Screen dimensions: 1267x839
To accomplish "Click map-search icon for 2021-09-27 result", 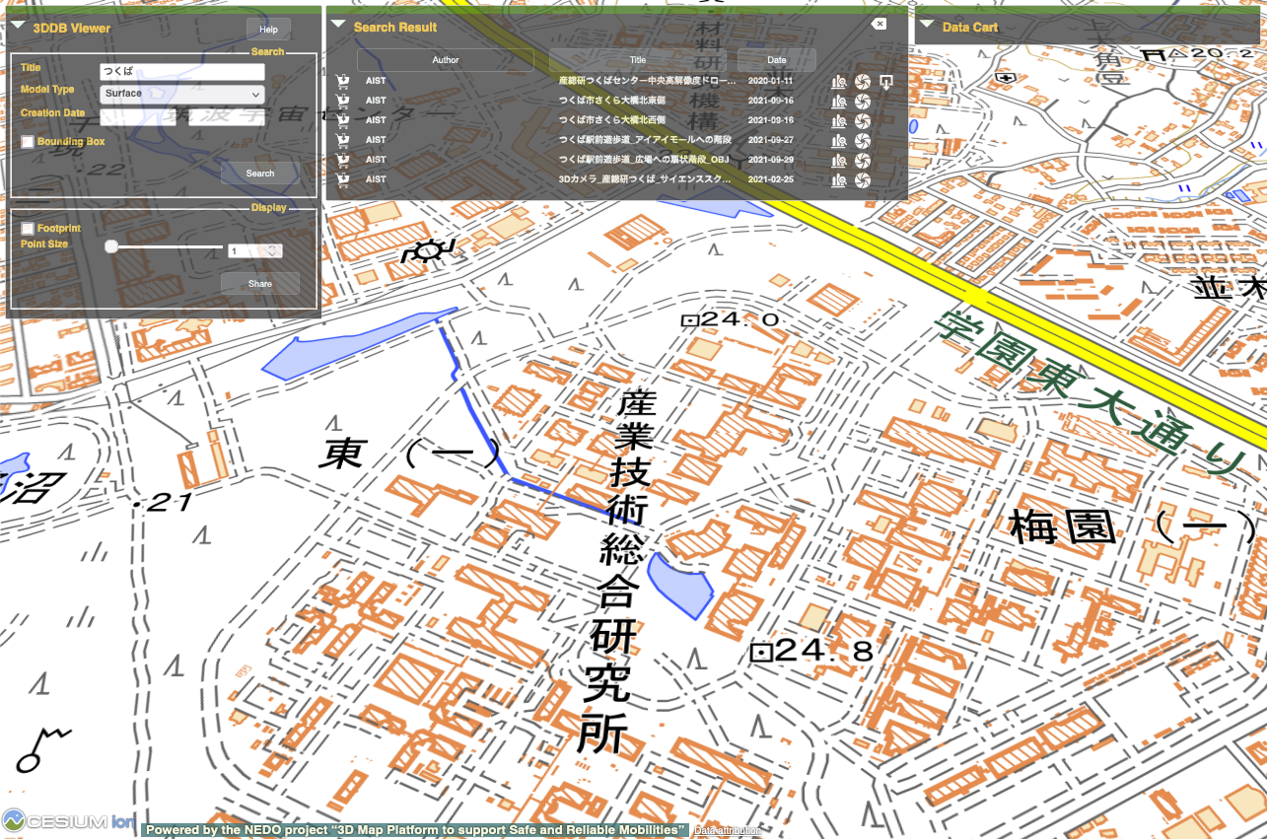I will tap(839, 140).
